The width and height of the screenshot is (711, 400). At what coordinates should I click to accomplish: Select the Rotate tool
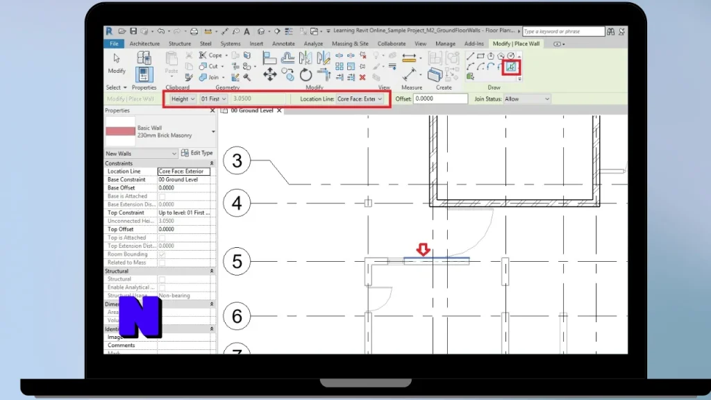tap(306, 75)
